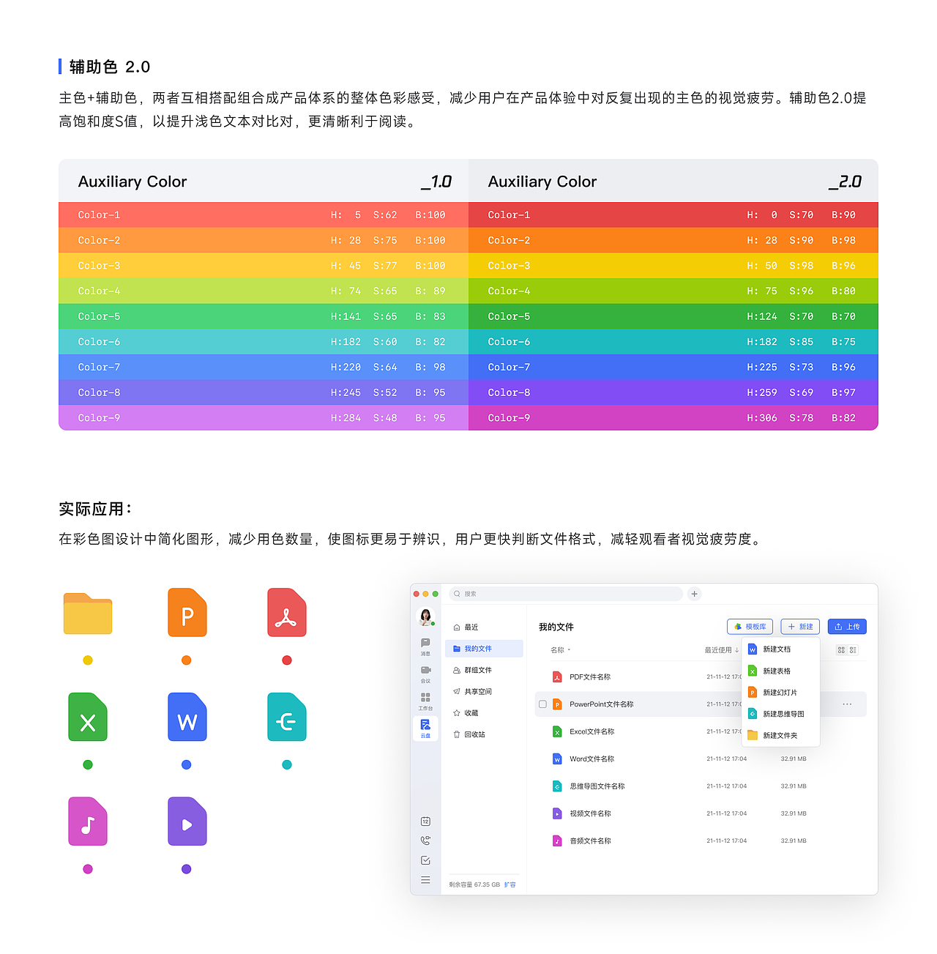This screenshot has width=937, height=954.
Task: Choose 新建幻灯片 from the new menu
Action: pyautogui.click(x=780, y=693)
